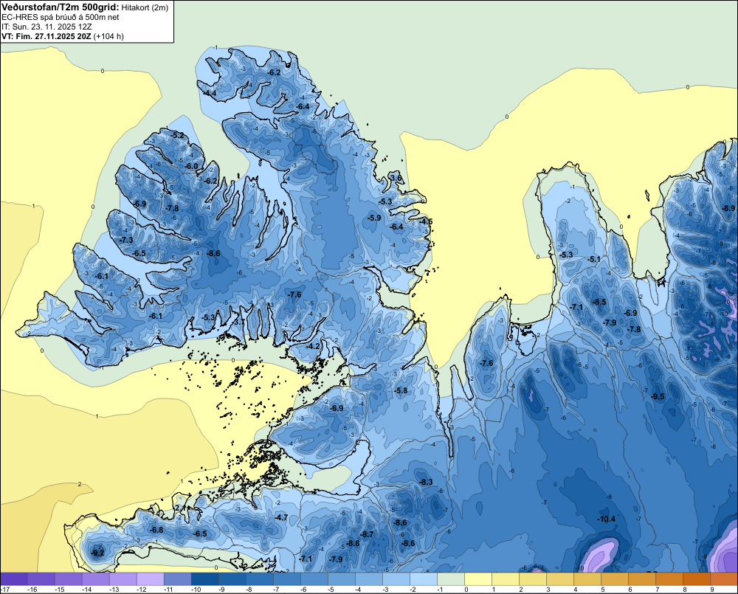Image resolution: width=738 pixels, height=594 pixels.
Task: Click the -4.7 temperature label
Action: (281, 517)
